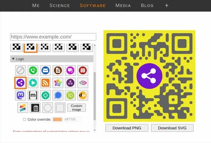The width and height of the screenshot is (211, 143).
Task: Pick the fourth module style thumbnail
Action: click(x=58, y=47)
